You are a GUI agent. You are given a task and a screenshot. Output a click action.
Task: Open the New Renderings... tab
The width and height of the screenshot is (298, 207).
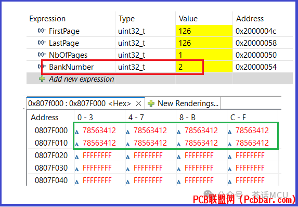pos(183,103)
